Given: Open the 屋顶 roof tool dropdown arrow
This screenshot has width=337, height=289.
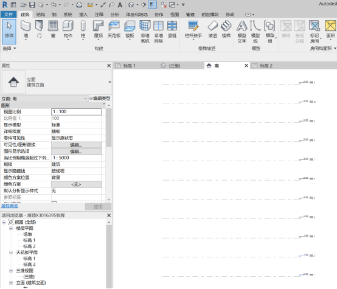Looking at the screenshot, I should tap(99, 40).
